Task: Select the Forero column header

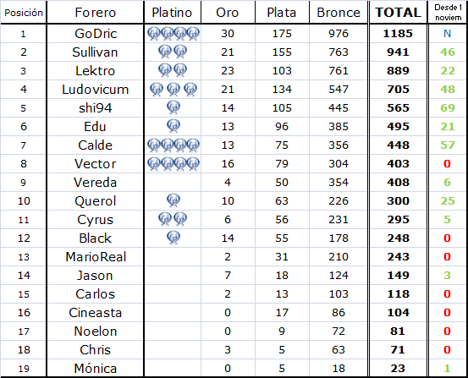Action: 96,12
